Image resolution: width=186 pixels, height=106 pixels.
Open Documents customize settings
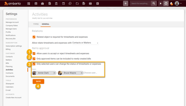click(x=10, y=76)
